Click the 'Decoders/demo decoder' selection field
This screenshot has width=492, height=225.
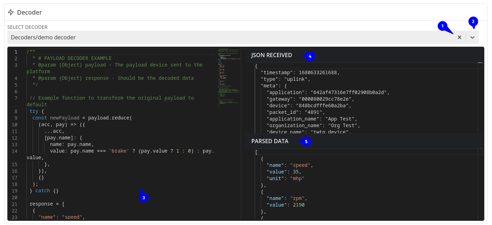click(243, 37)
